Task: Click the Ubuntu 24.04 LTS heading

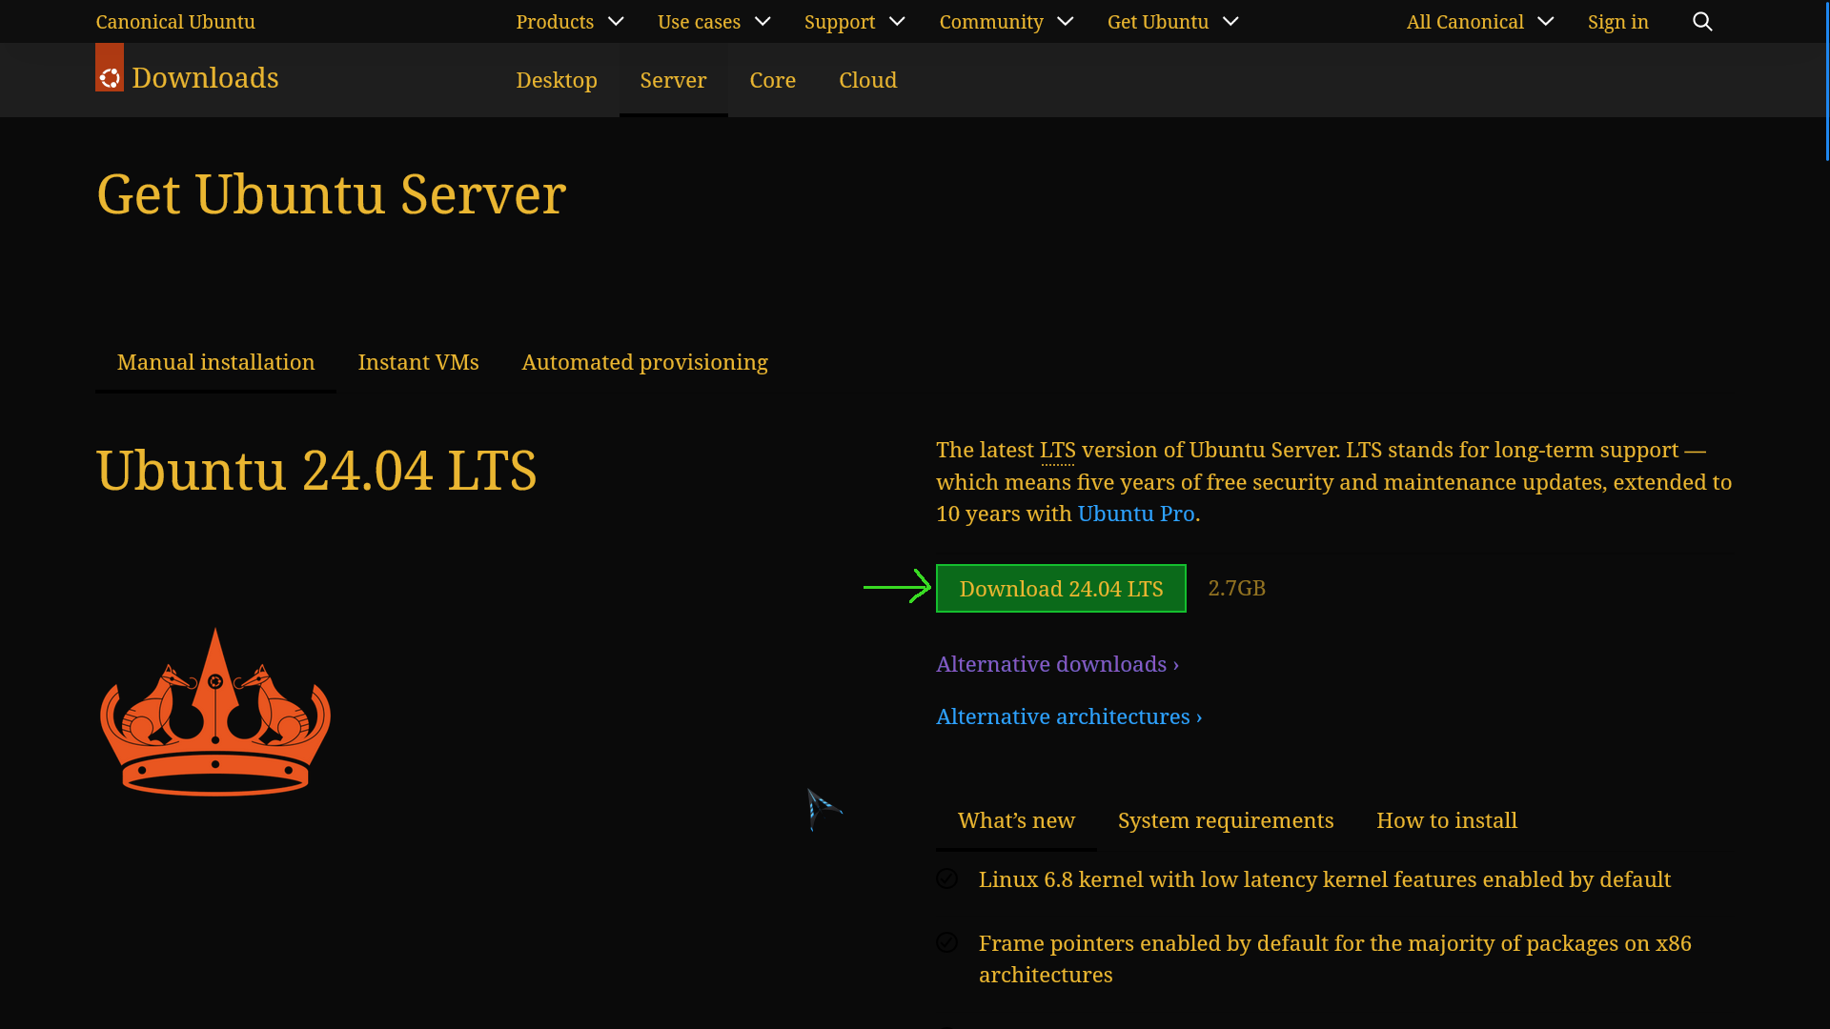Action: [x=316, y=470]
